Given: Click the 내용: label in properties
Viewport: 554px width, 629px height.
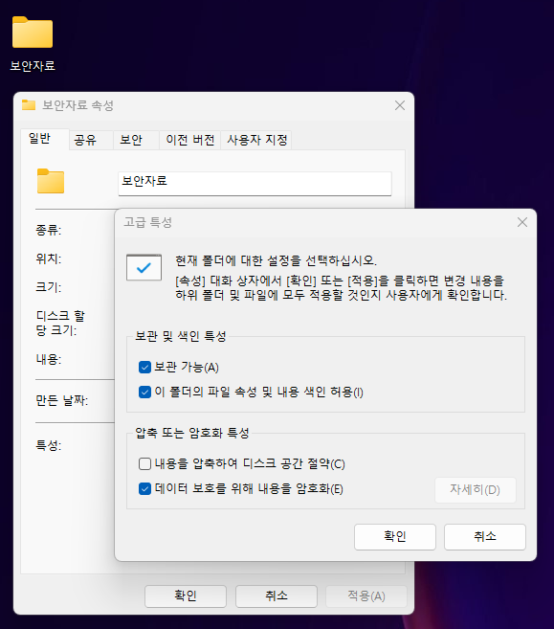Looking at the screenshot, I should tap(49, 359).
